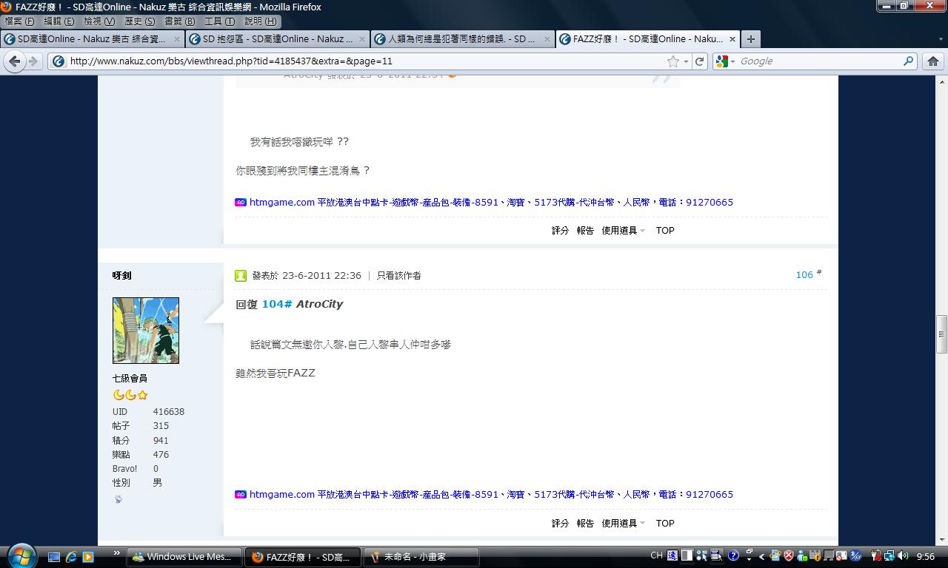Screen dimensions: 948x568
Task: Click the Reload page icon
Action: pyautogui.click(x=699, y=61)
